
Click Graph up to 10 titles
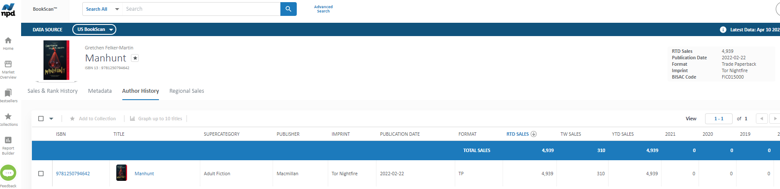[x=156, y=119]
